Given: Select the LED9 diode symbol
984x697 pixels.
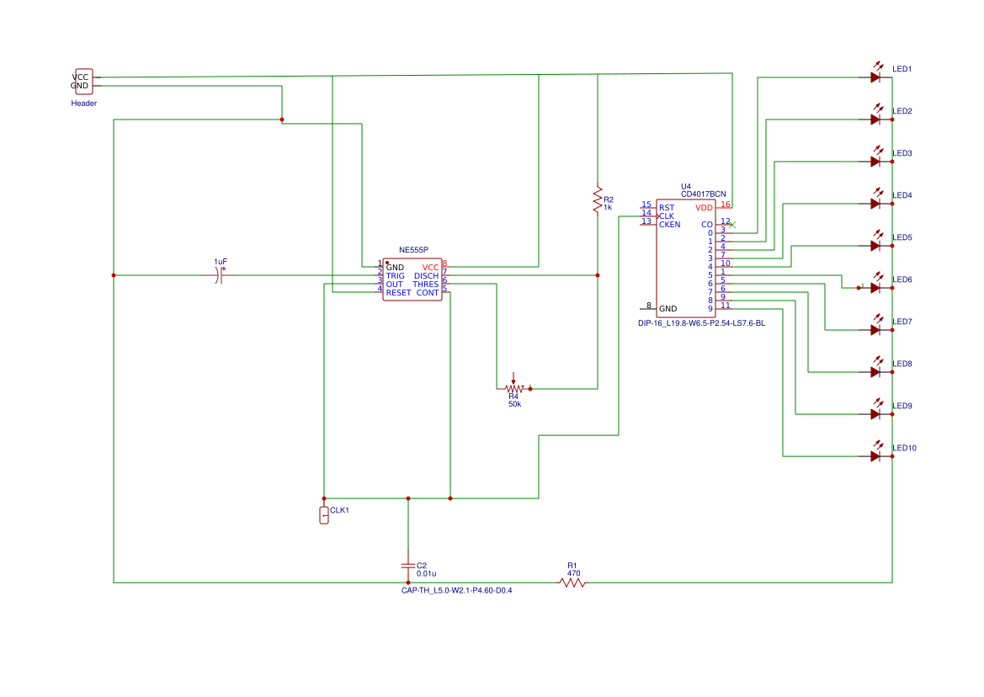Looking at the screenshot, I should click(876, 410).
